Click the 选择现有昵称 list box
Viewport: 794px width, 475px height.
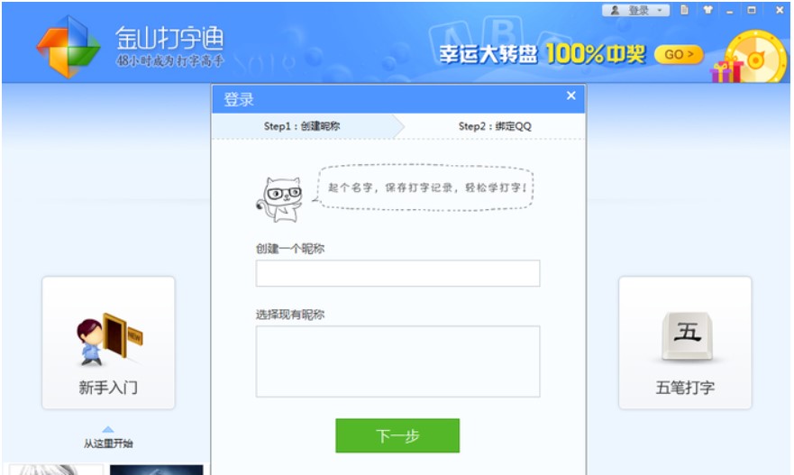397,361
